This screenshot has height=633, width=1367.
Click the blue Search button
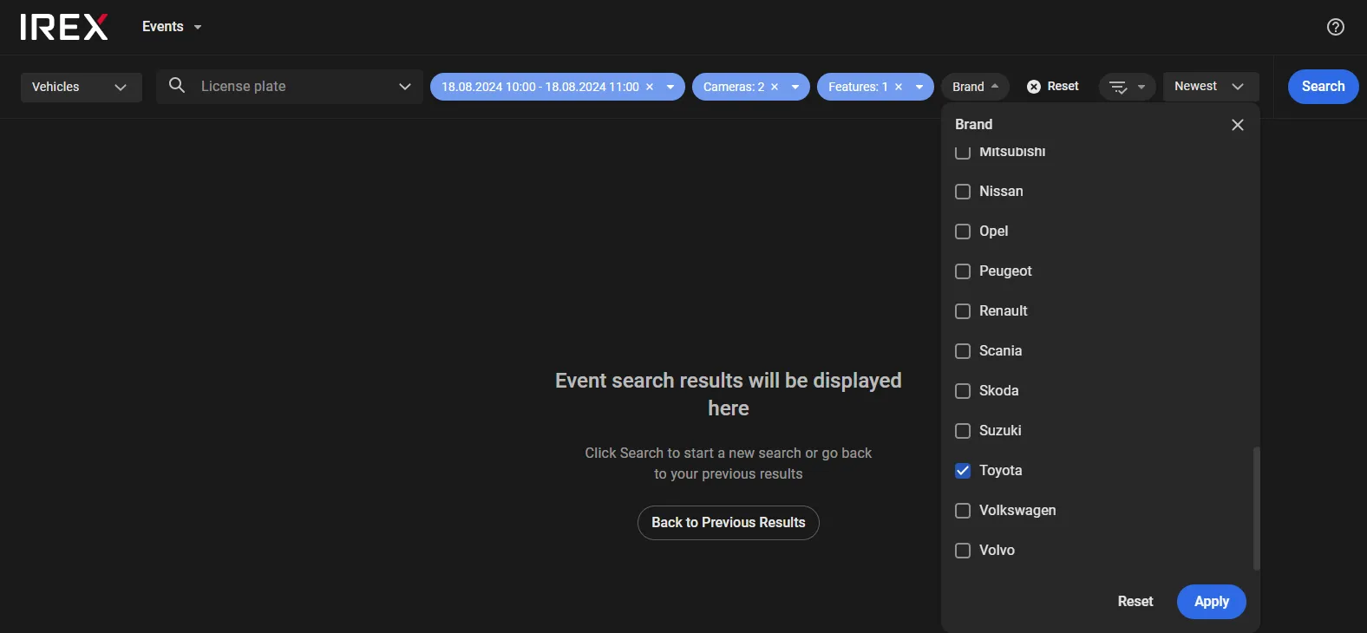(x=1324, y=87)
